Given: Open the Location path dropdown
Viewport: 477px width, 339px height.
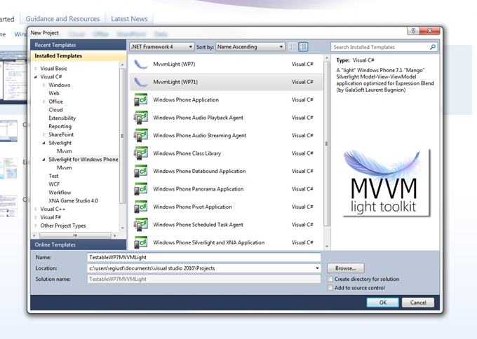Looking at the screenshot, I should 317,268.
